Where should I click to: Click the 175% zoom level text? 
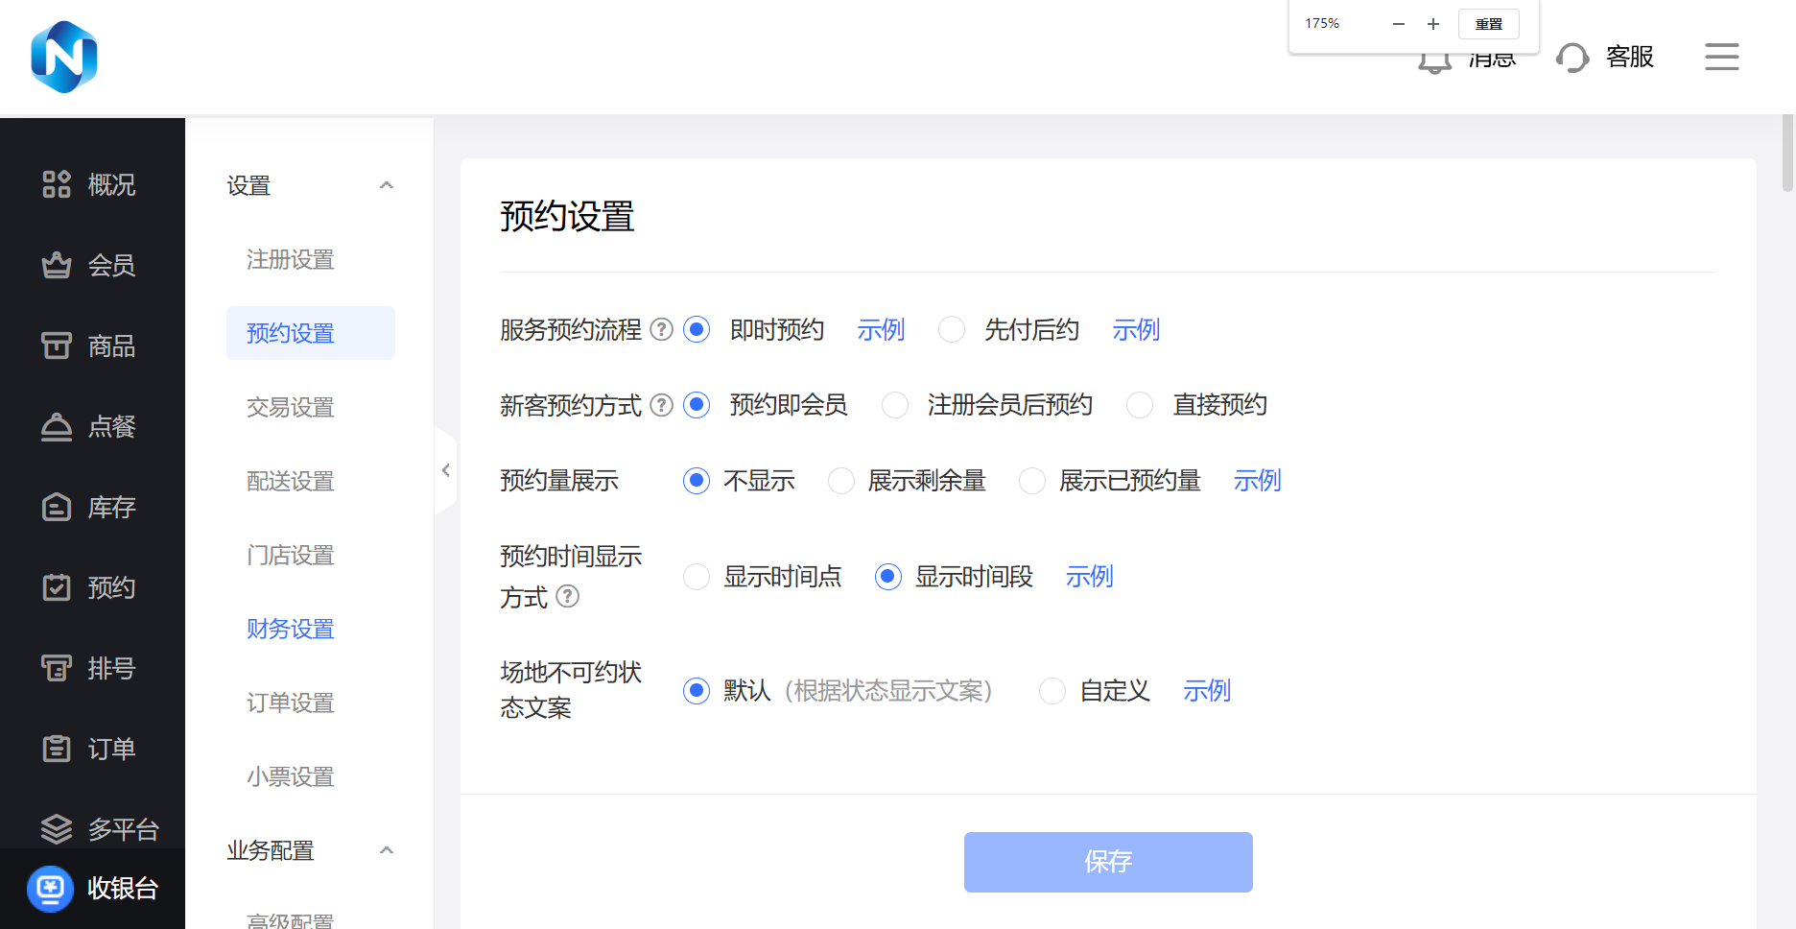(x=1322, y=23)
